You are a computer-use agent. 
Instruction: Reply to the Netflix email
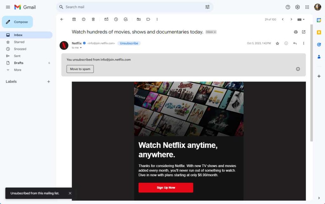(x=295, y=43)
